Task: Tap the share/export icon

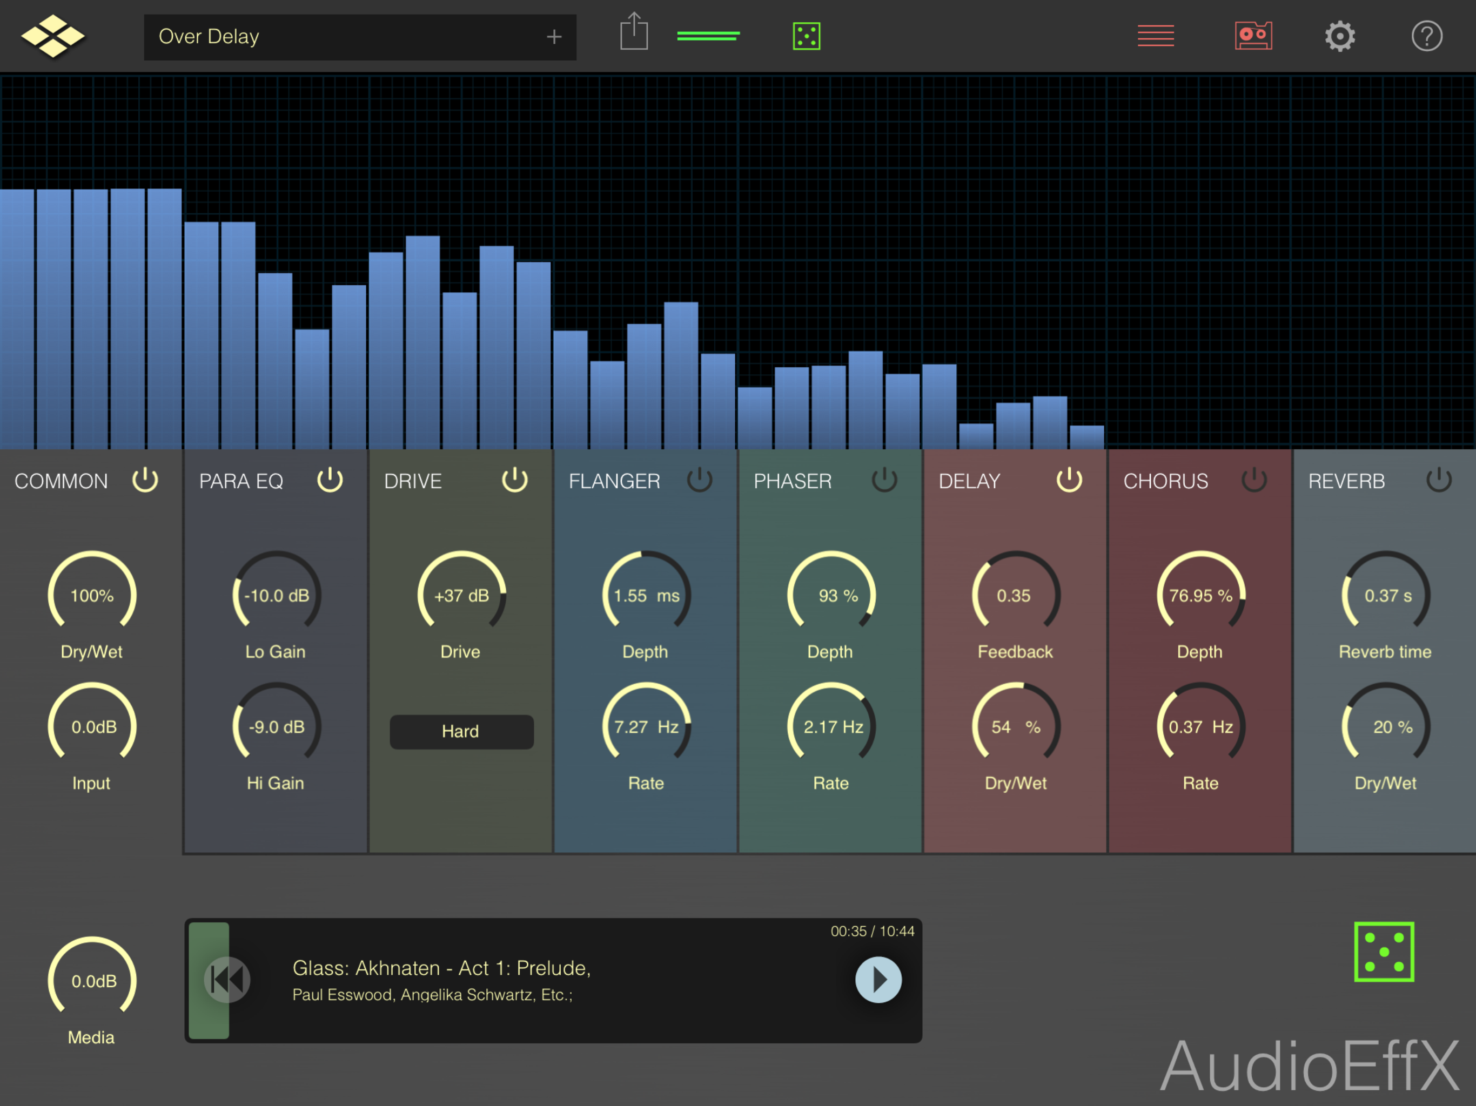Action: point(633,32)
